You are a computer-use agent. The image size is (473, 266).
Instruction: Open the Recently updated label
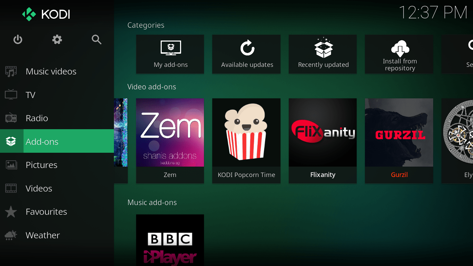(x=323, y=65)
